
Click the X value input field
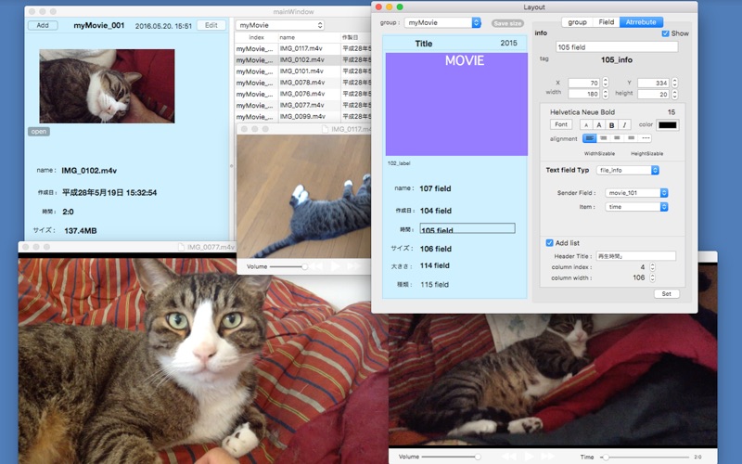pos(584,83)
